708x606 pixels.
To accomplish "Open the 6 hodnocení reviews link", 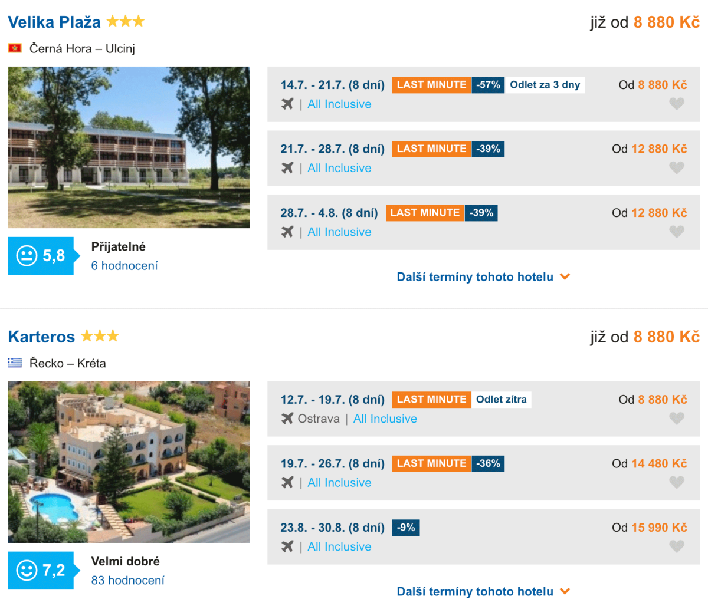I will click(124, 266).
